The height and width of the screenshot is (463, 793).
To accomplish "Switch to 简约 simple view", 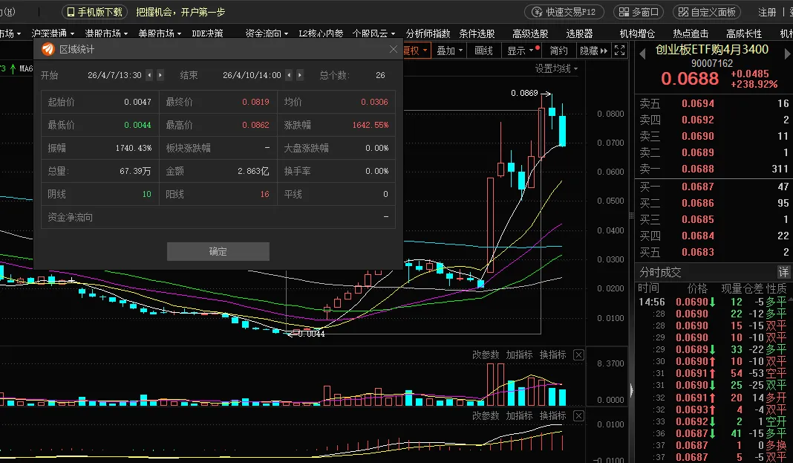I will 559,51.
